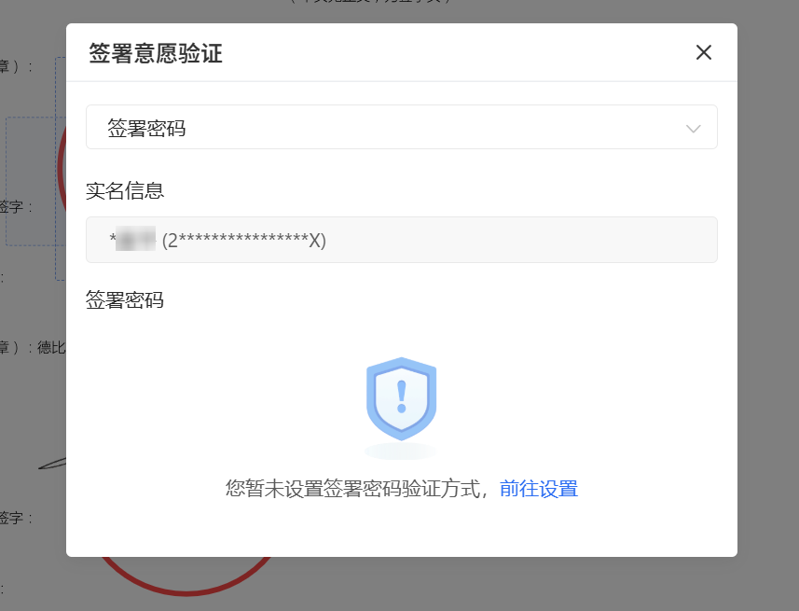Click the masked ID number 2***X text
This screenshot has width=799, height=611.
(x=244, y=240)
